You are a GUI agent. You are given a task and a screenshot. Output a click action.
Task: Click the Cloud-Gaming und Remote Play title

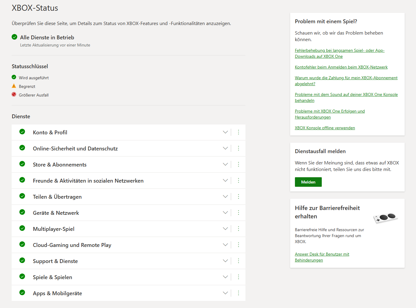tap(72, 245)
